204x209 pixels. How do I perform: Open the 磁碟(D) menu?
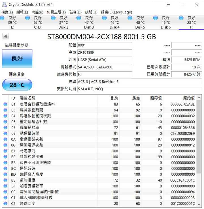click(75, 12)
